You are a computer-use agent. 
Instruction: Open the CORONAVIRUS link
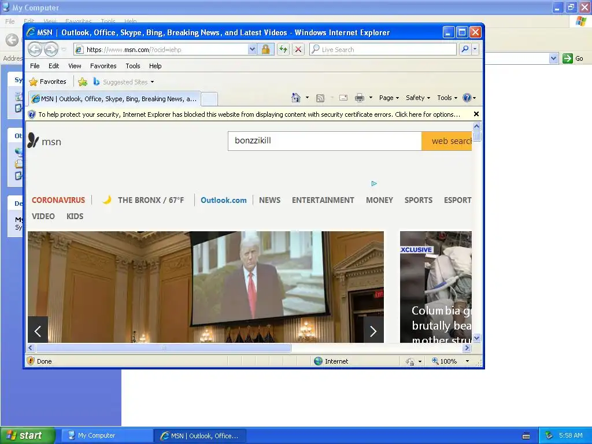[58, 200]
